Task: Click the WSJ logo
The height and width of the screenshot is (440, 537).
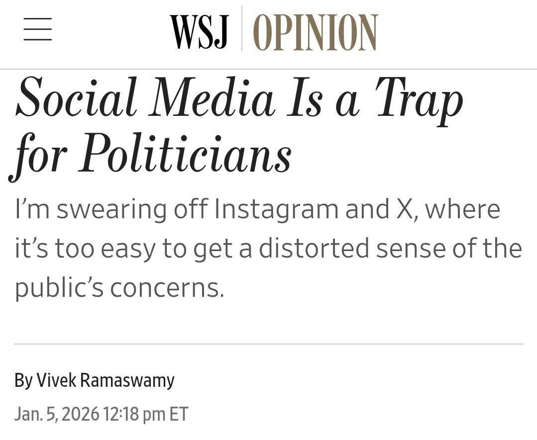Action: click(199, 32)
